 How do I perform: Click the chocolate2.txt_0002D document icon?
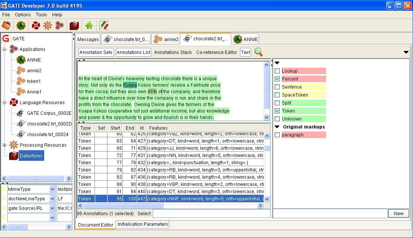pos(21,124)
